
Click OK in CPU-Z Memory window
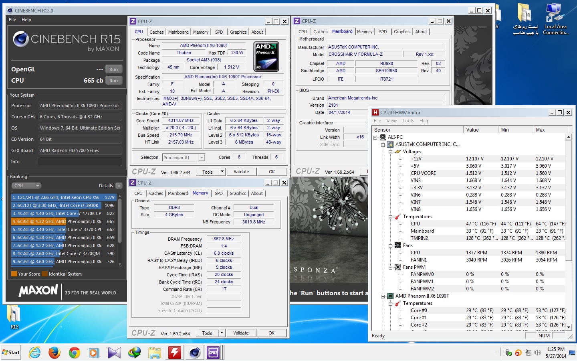pyautogui.click(x=271, y=333)
